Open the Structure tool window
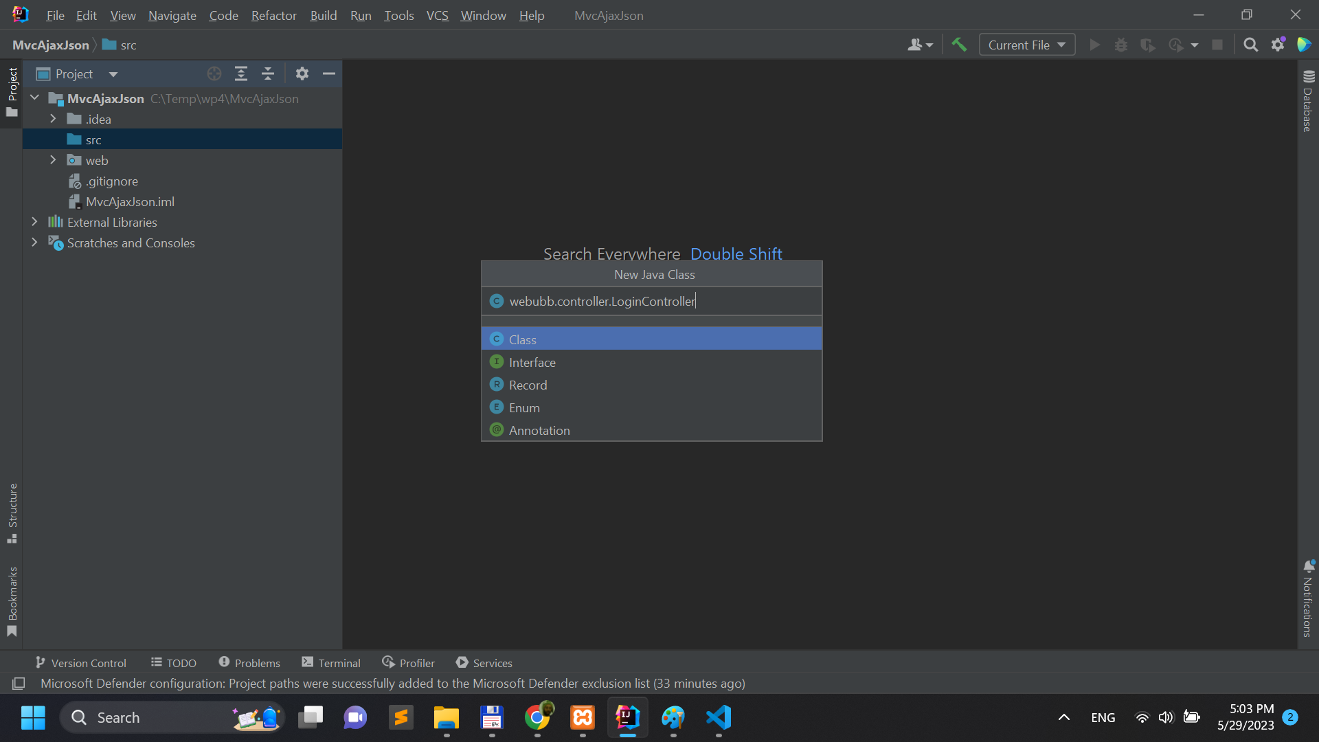Viewport: 1319px width, 742px height. [x=12, y=513]
